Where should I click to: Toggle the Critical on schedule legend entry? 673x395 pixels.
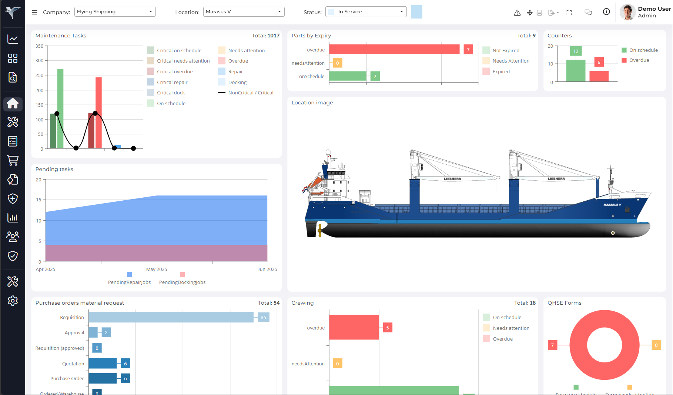[179, 50]
